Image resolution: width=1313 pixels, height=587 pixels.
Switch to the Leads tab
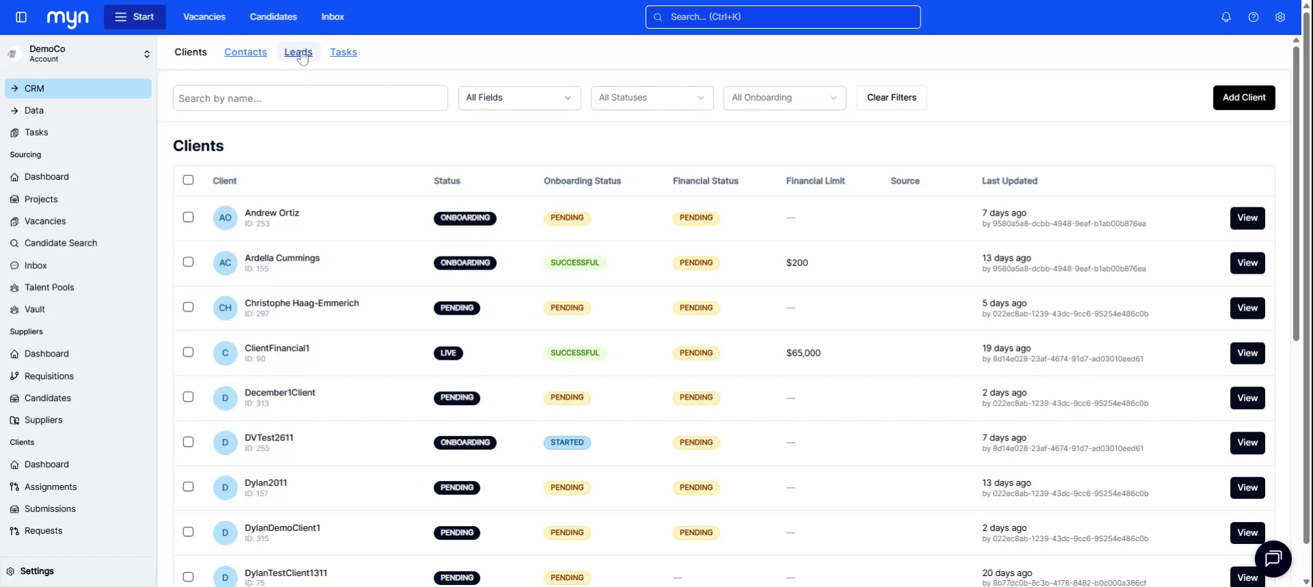[297, 52]
